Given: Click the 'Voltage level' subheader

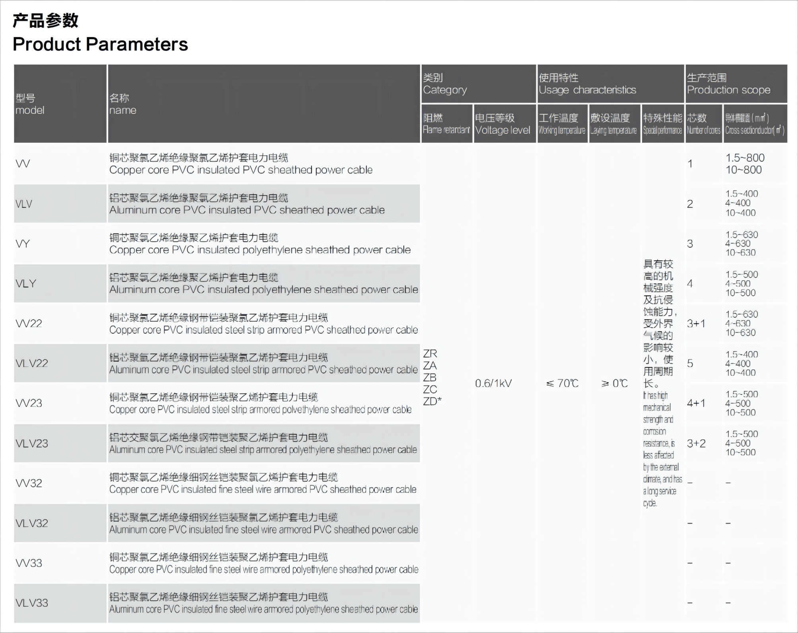Looking at the screenshot, I should [505, 124].
